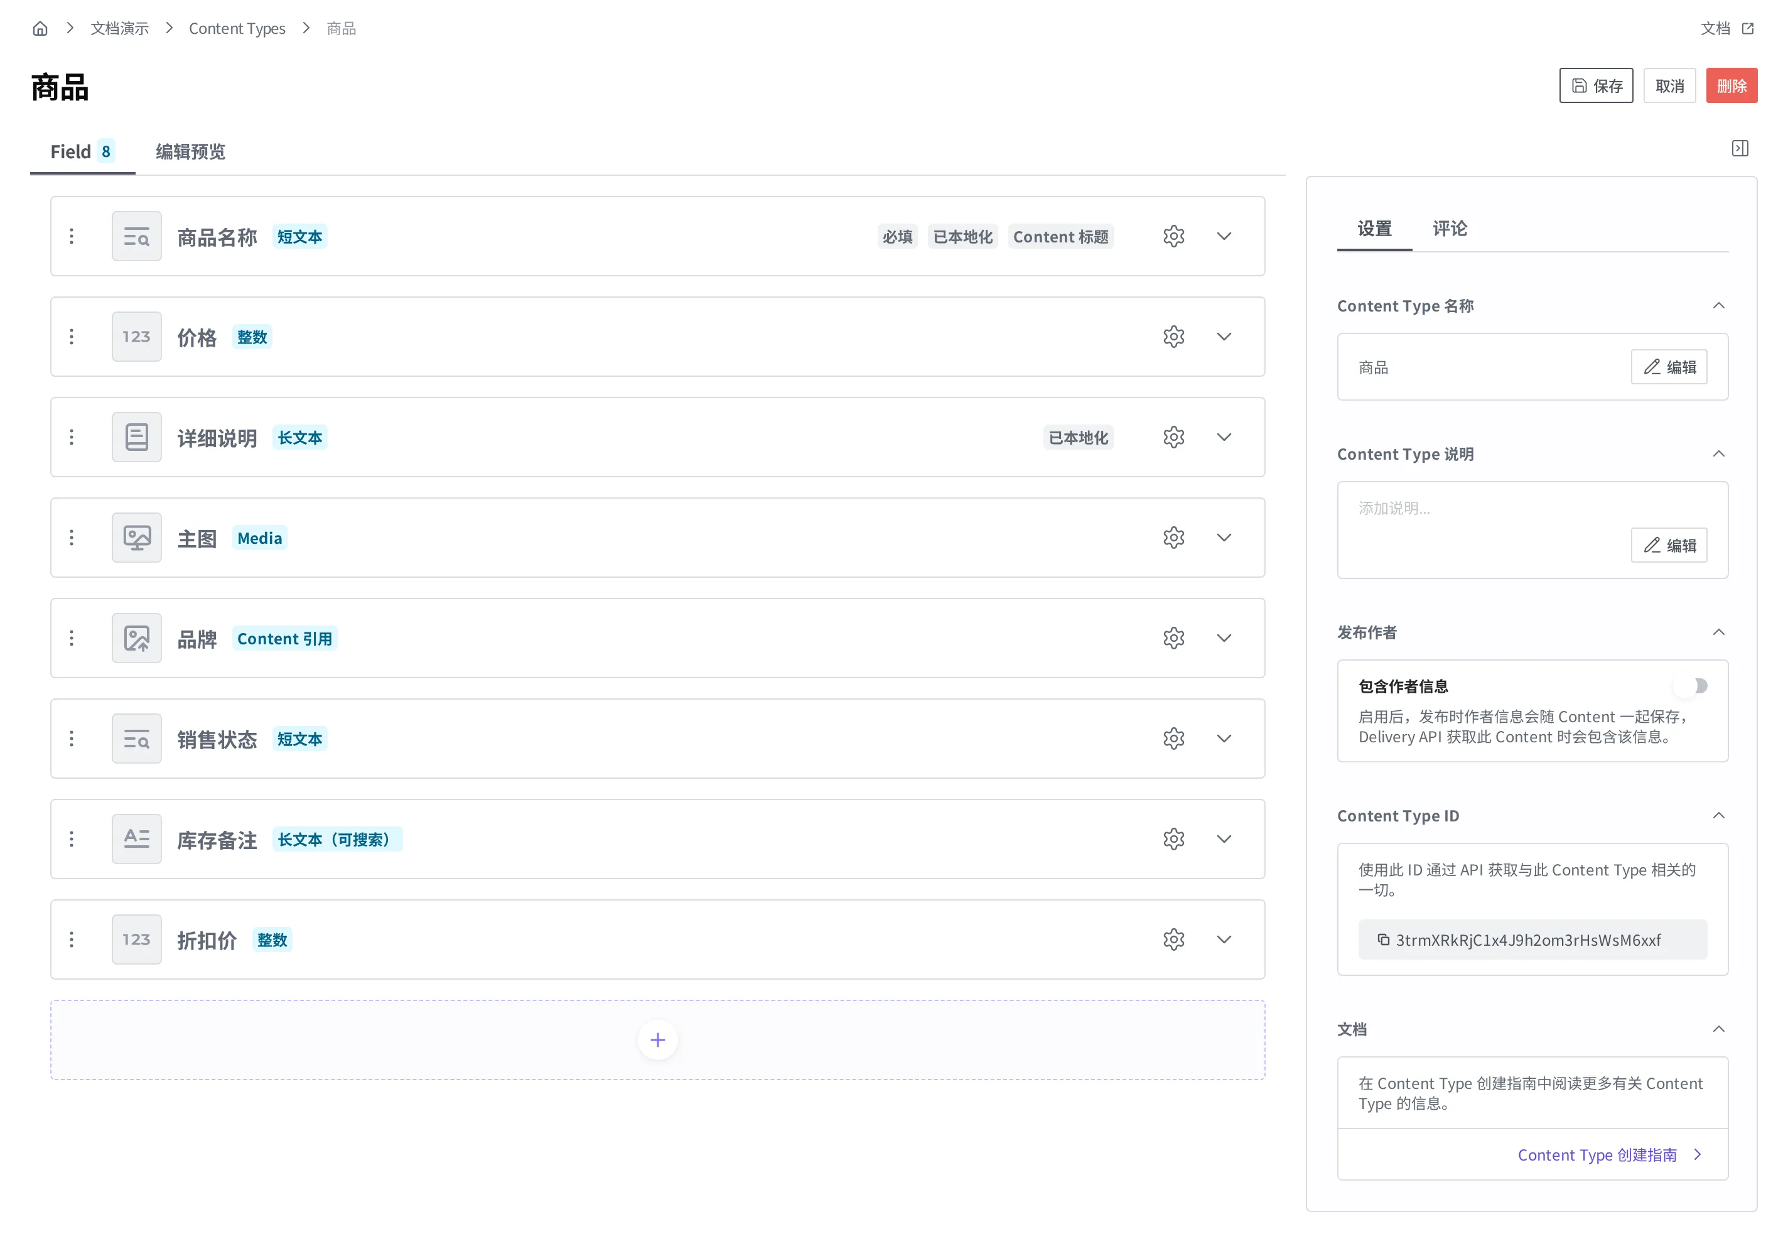The image size is (1788, 1256).
Task: Open settings gear for 商品名称 field
Action: (1173, 236)
